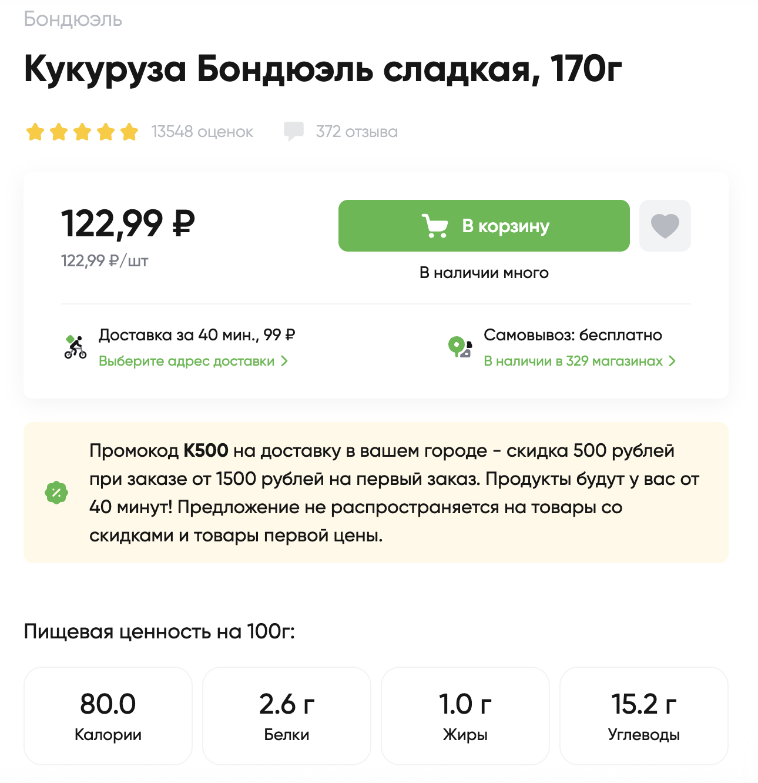Open the 13548 оценок ratings
758x783 pixels.
click(x=202, y=132)
